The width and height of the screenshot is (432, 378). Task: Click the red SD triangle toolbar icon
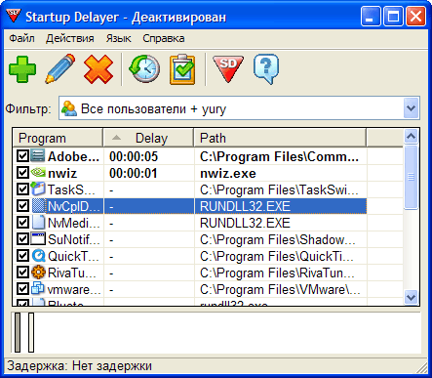(x=228, y=68)
